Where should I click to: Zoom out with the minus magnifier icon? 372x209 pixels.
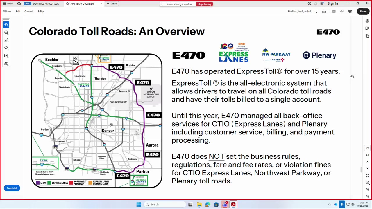coord(367,197)
